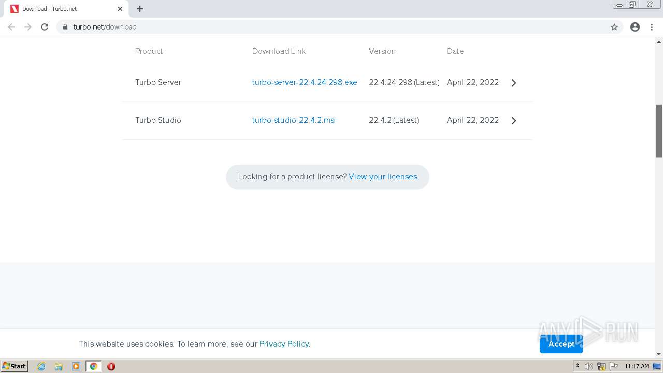The image size is (663, 373).
Task: Select the Download - Turbo.net tab
Action: (66, 9)
